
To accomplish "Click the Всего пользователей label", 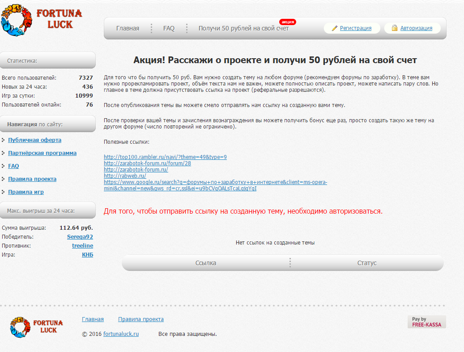I will pyautogui.click(x=29, y=78).
